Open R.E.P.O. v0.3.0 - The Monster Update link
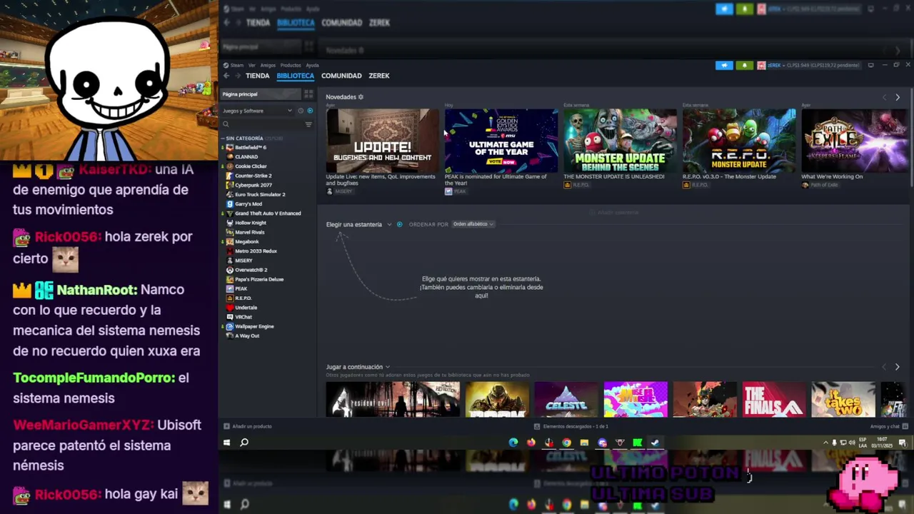Screen dimensions: 914x514 point(729,176)
